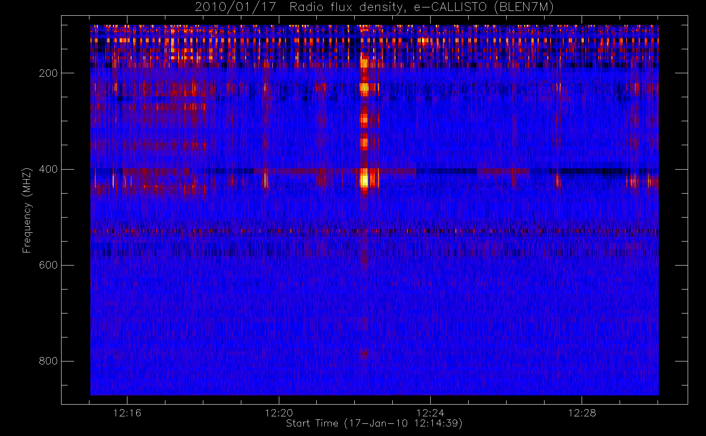The image size is (706, 436).
Task: Click the 400 frequency tick label
Action: tap(48, 169)
